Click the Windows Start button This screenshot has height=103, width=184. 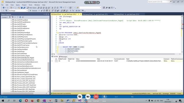[x=3, y=100]
